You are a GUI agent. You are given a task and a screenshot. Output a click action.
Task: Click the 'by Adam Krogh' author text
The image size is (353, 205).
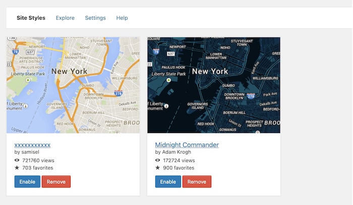click(173, 152)
